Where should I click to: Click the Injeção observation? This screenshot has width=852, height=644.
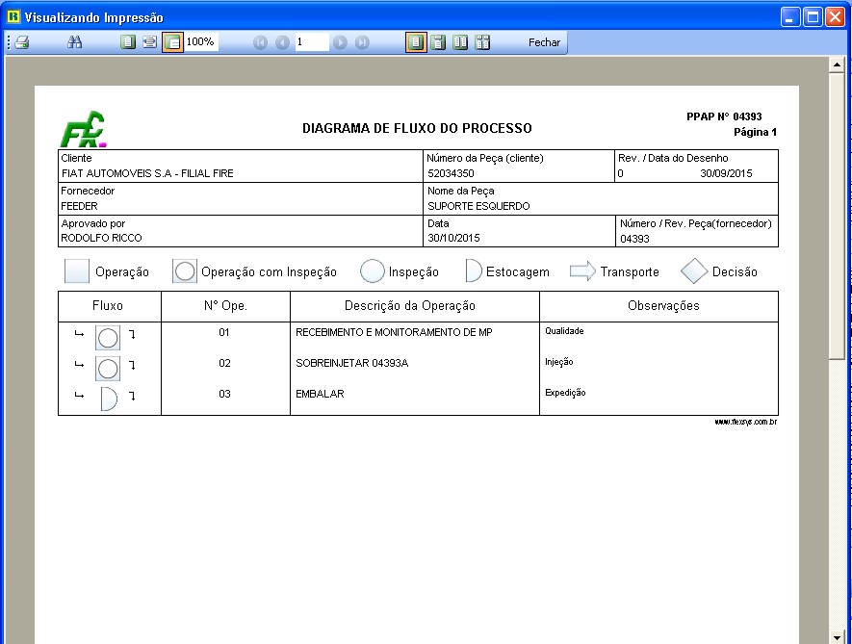click(x=559, y=361)
